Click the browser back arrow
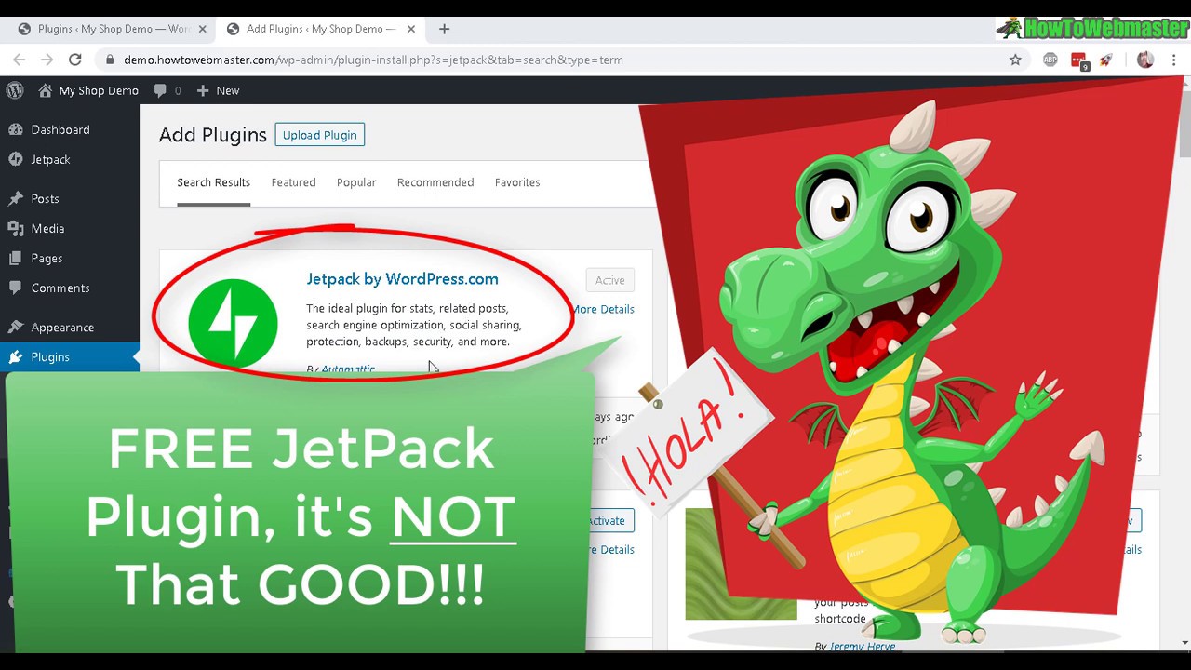Viewport: 1191px width, 670px height. pyautogui.click(x=19, y=60)
